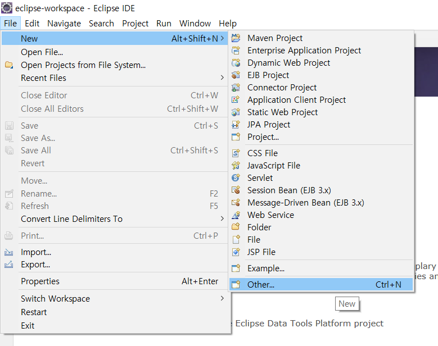Choose Export... from File menu

[x=115, y=265]
